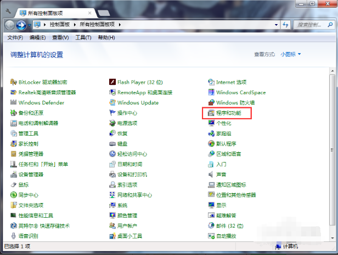The width and height of the screenshot is (338, 255).
Task: Click the 设备管理器 icon
Action: (13, 175)
